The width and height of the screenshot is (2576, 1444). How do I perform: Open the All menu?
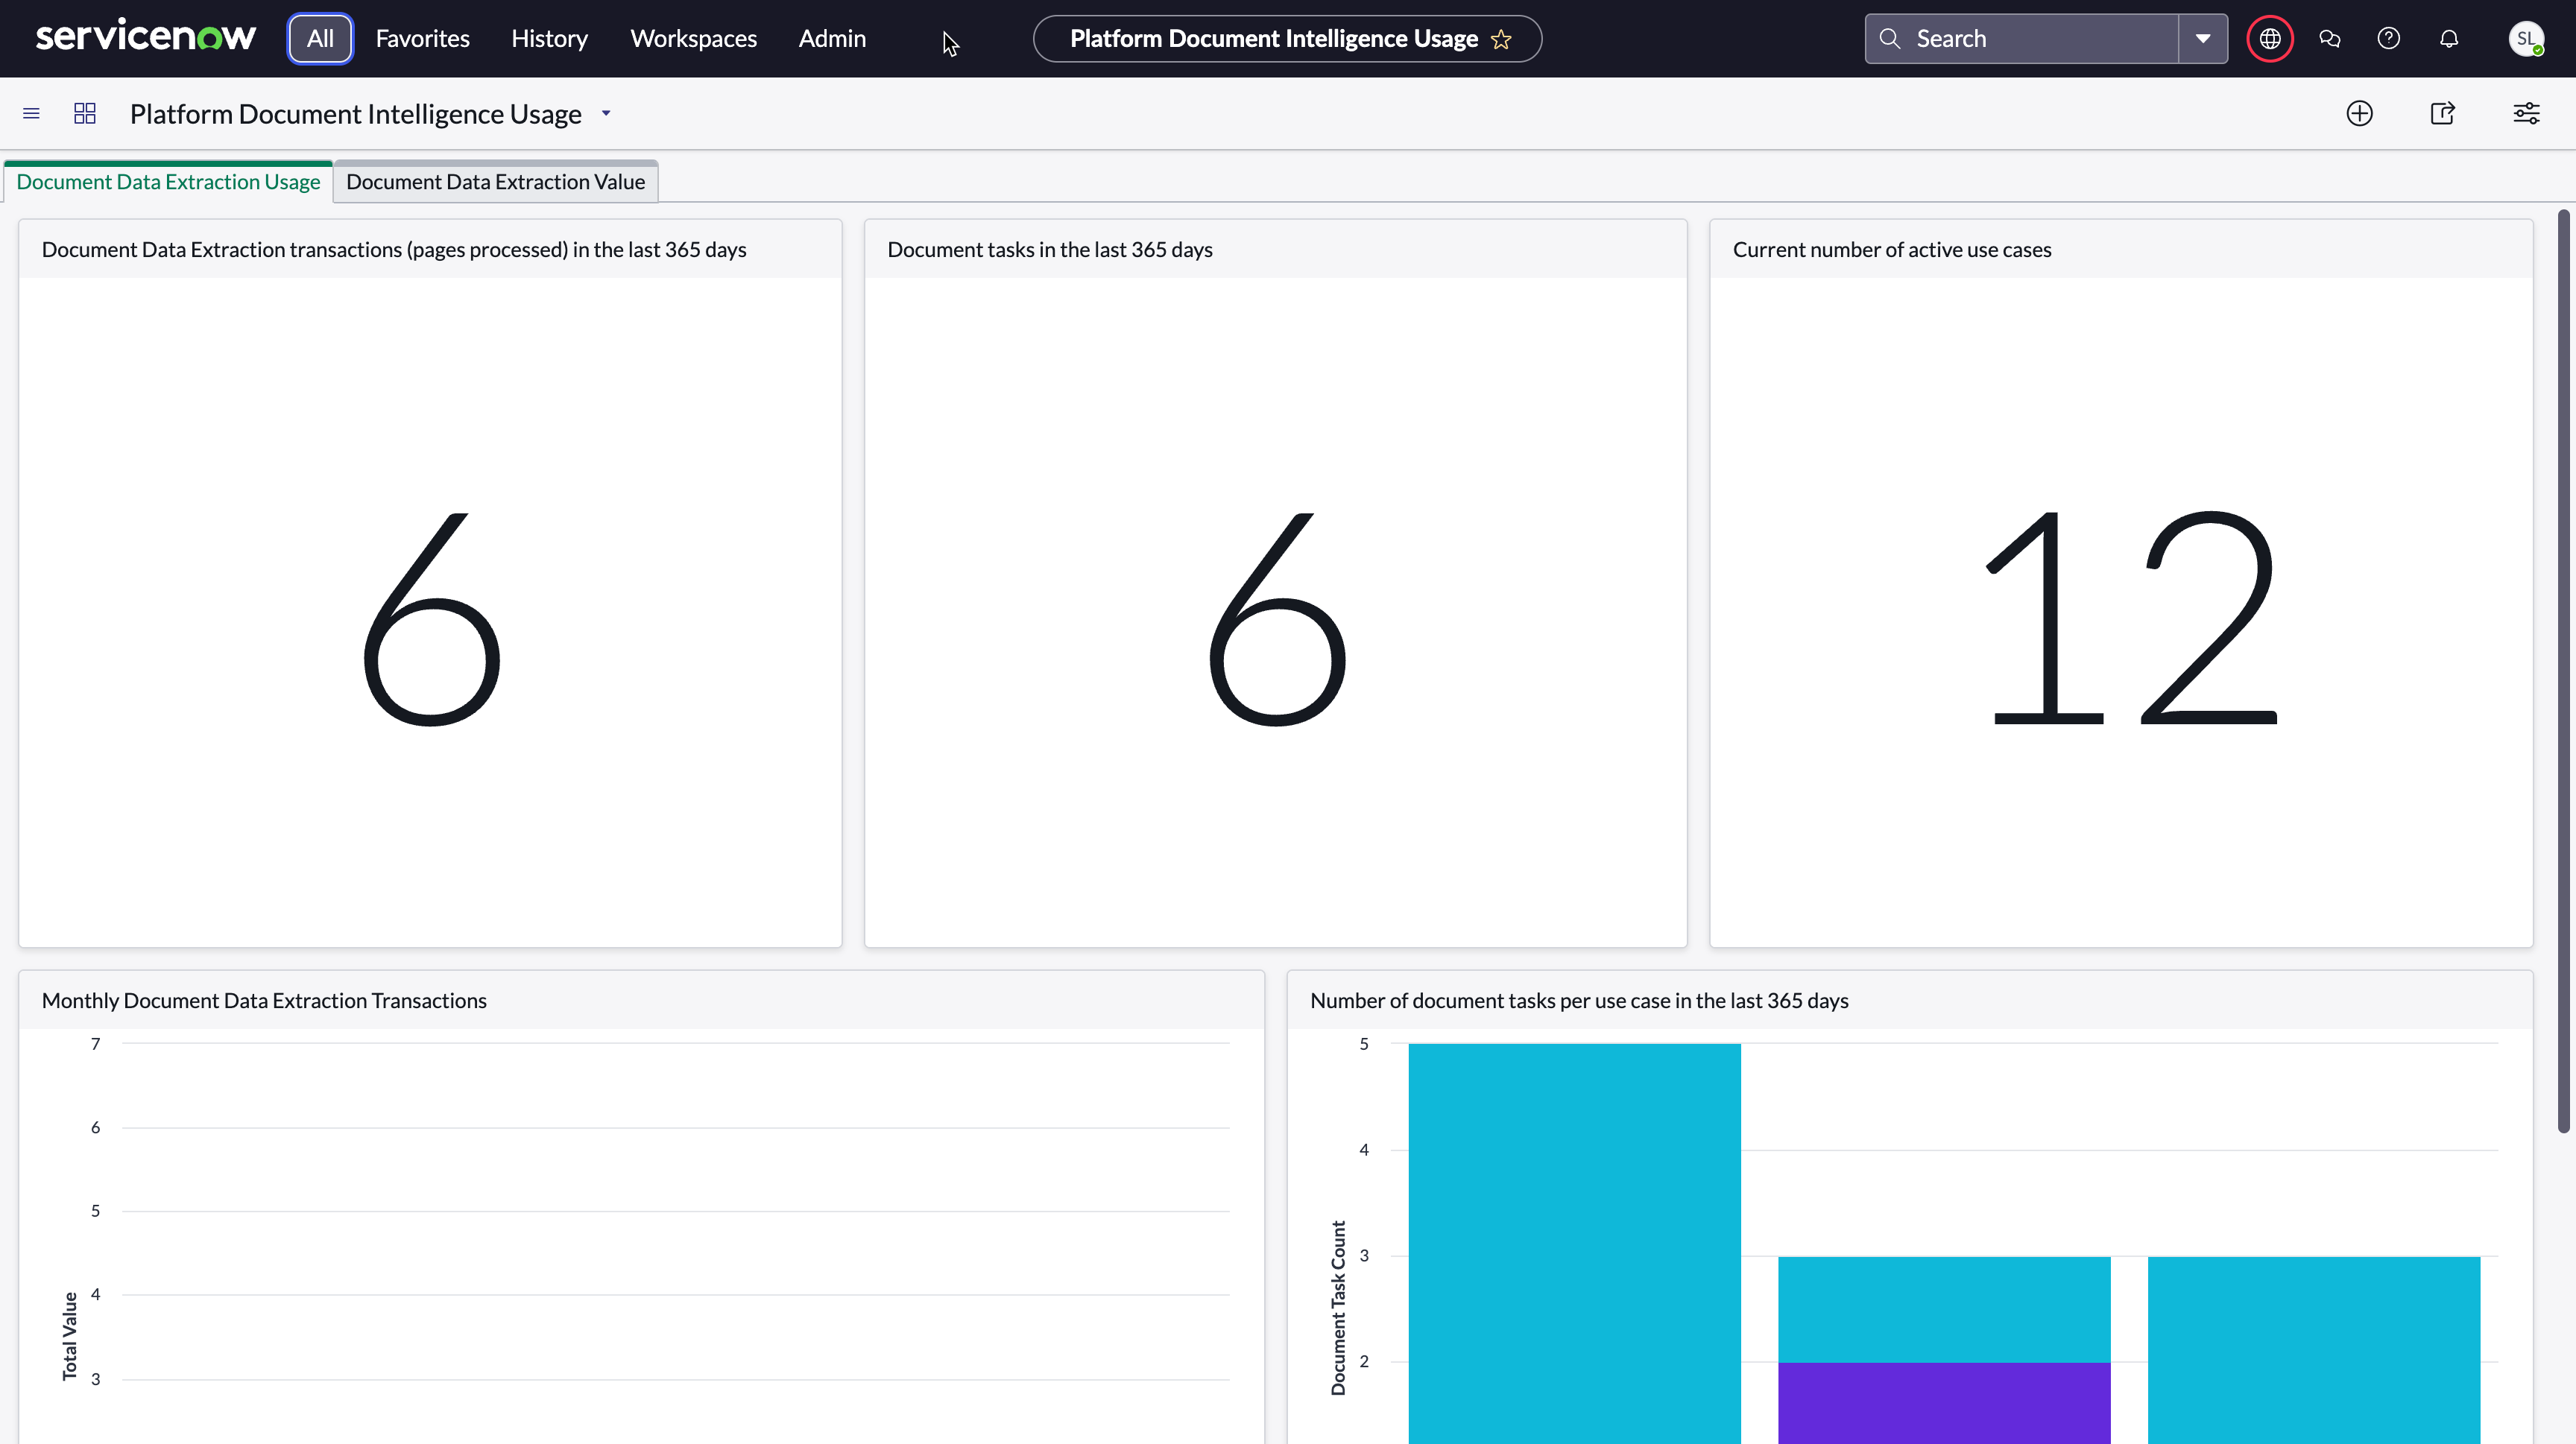(320, 39)
